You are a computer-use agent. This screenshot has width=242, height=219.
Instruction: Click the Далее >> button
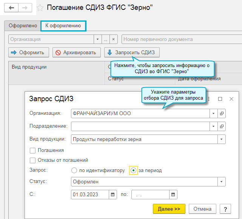(169, 209)
